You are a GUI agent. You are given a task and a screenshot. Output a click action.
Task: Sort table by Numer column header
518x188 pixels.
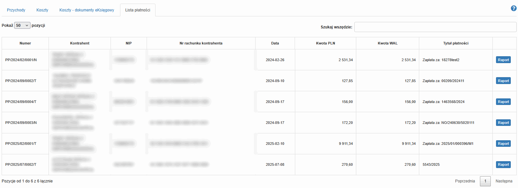(25, 43)
